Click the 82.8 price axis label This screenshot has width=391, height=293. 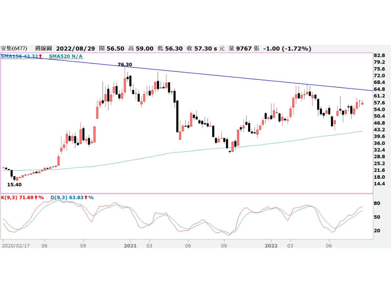point(380,56)
